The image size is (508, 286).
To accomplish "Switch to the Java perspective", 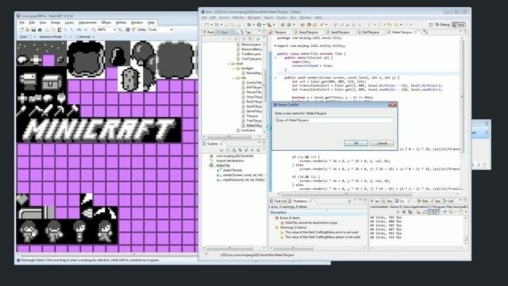I will pyautogui.click(x=459, y=25).
